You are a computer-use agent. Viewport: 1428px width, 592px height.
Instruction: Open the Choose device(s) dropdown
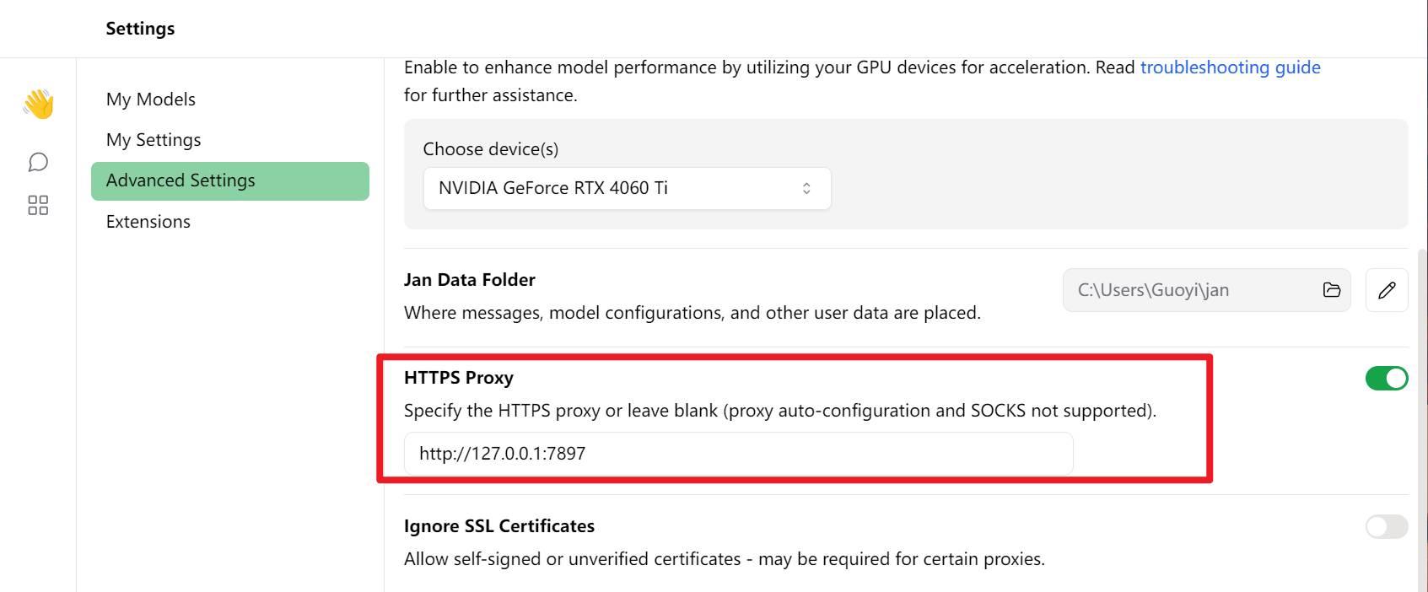[627, 188]
